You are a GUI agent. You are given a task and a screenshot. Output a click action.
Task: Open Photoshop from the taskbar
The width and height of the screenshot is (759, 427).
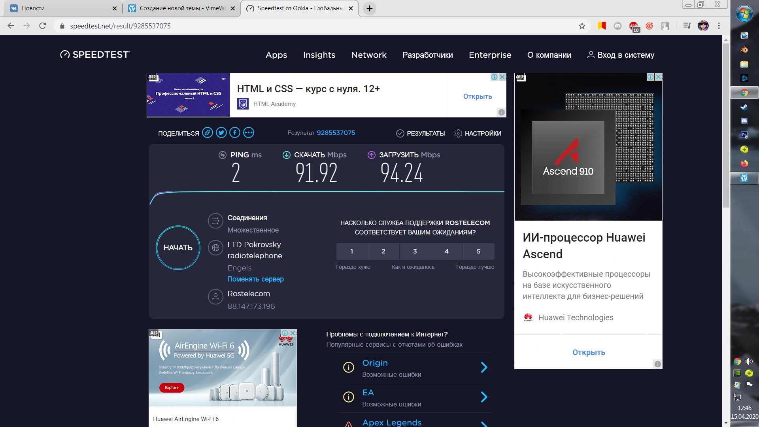[744, 135]
